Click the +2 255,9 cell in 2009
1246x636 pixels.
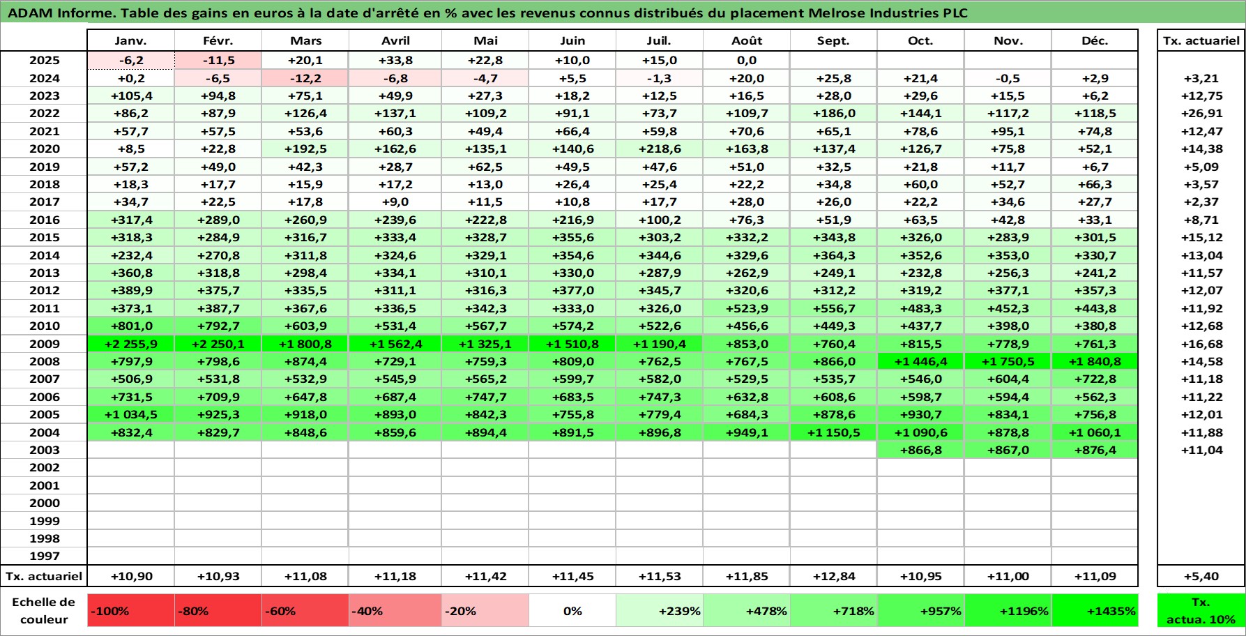point(131,344)
